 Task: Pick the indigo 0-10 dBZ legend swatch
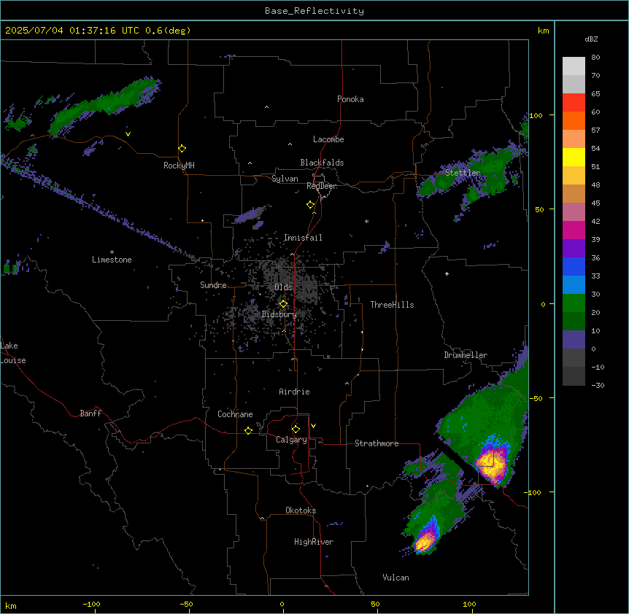tap(574, 340)
